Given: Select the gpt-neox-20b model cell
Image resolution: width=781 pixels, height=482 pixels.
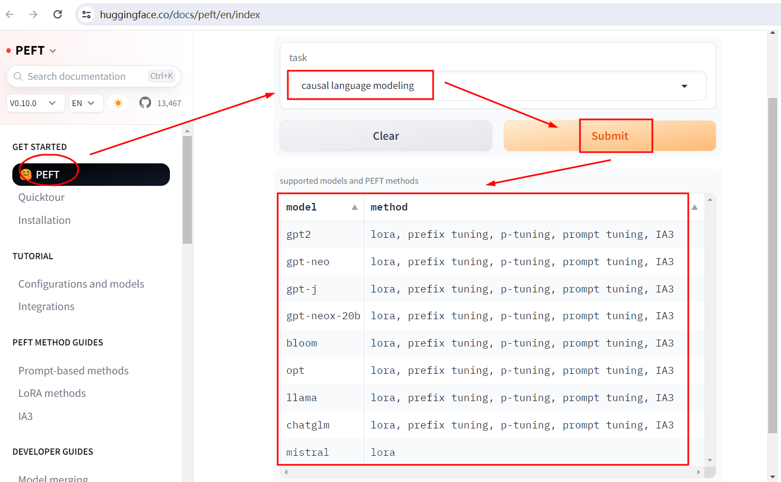Looking at the screenshot, I should tap(322, 316).
